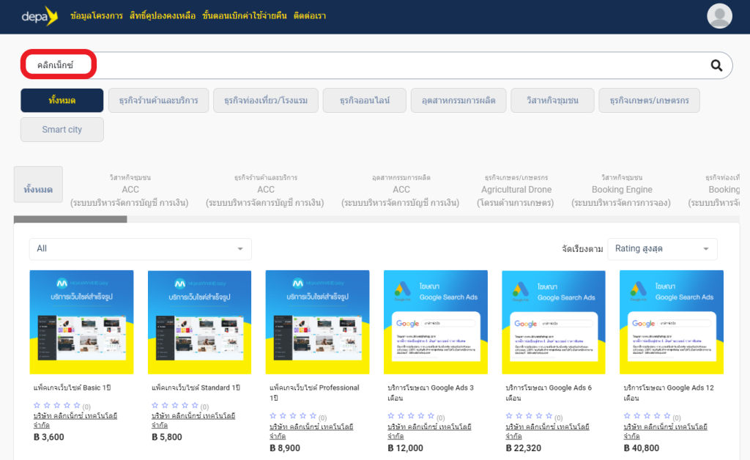
Task: Click the title แพ็คเกจเว็บไซต์ Basic 1ปี
Action: click(x=73, y=387)
